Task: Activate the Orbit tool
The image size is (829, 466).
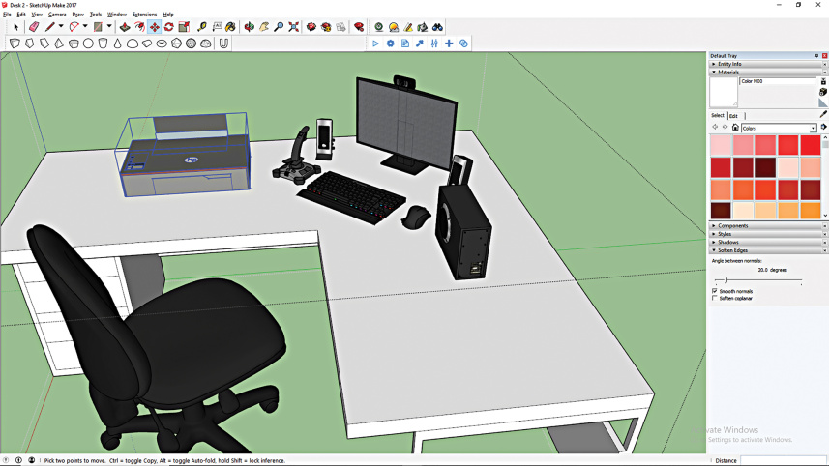Action: point(249,27)
